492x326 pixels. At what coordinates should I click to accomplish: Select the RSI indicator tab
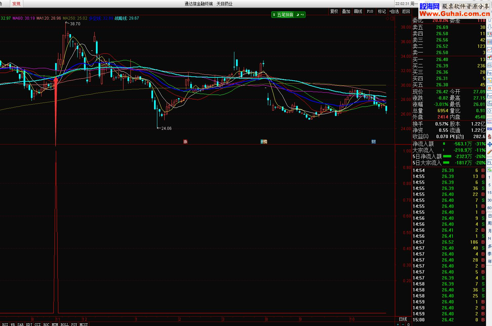[5, 324]
